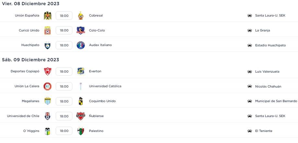Click the Unión Española club crest
The height and width of the screenshot is (143, 298).
48,16
